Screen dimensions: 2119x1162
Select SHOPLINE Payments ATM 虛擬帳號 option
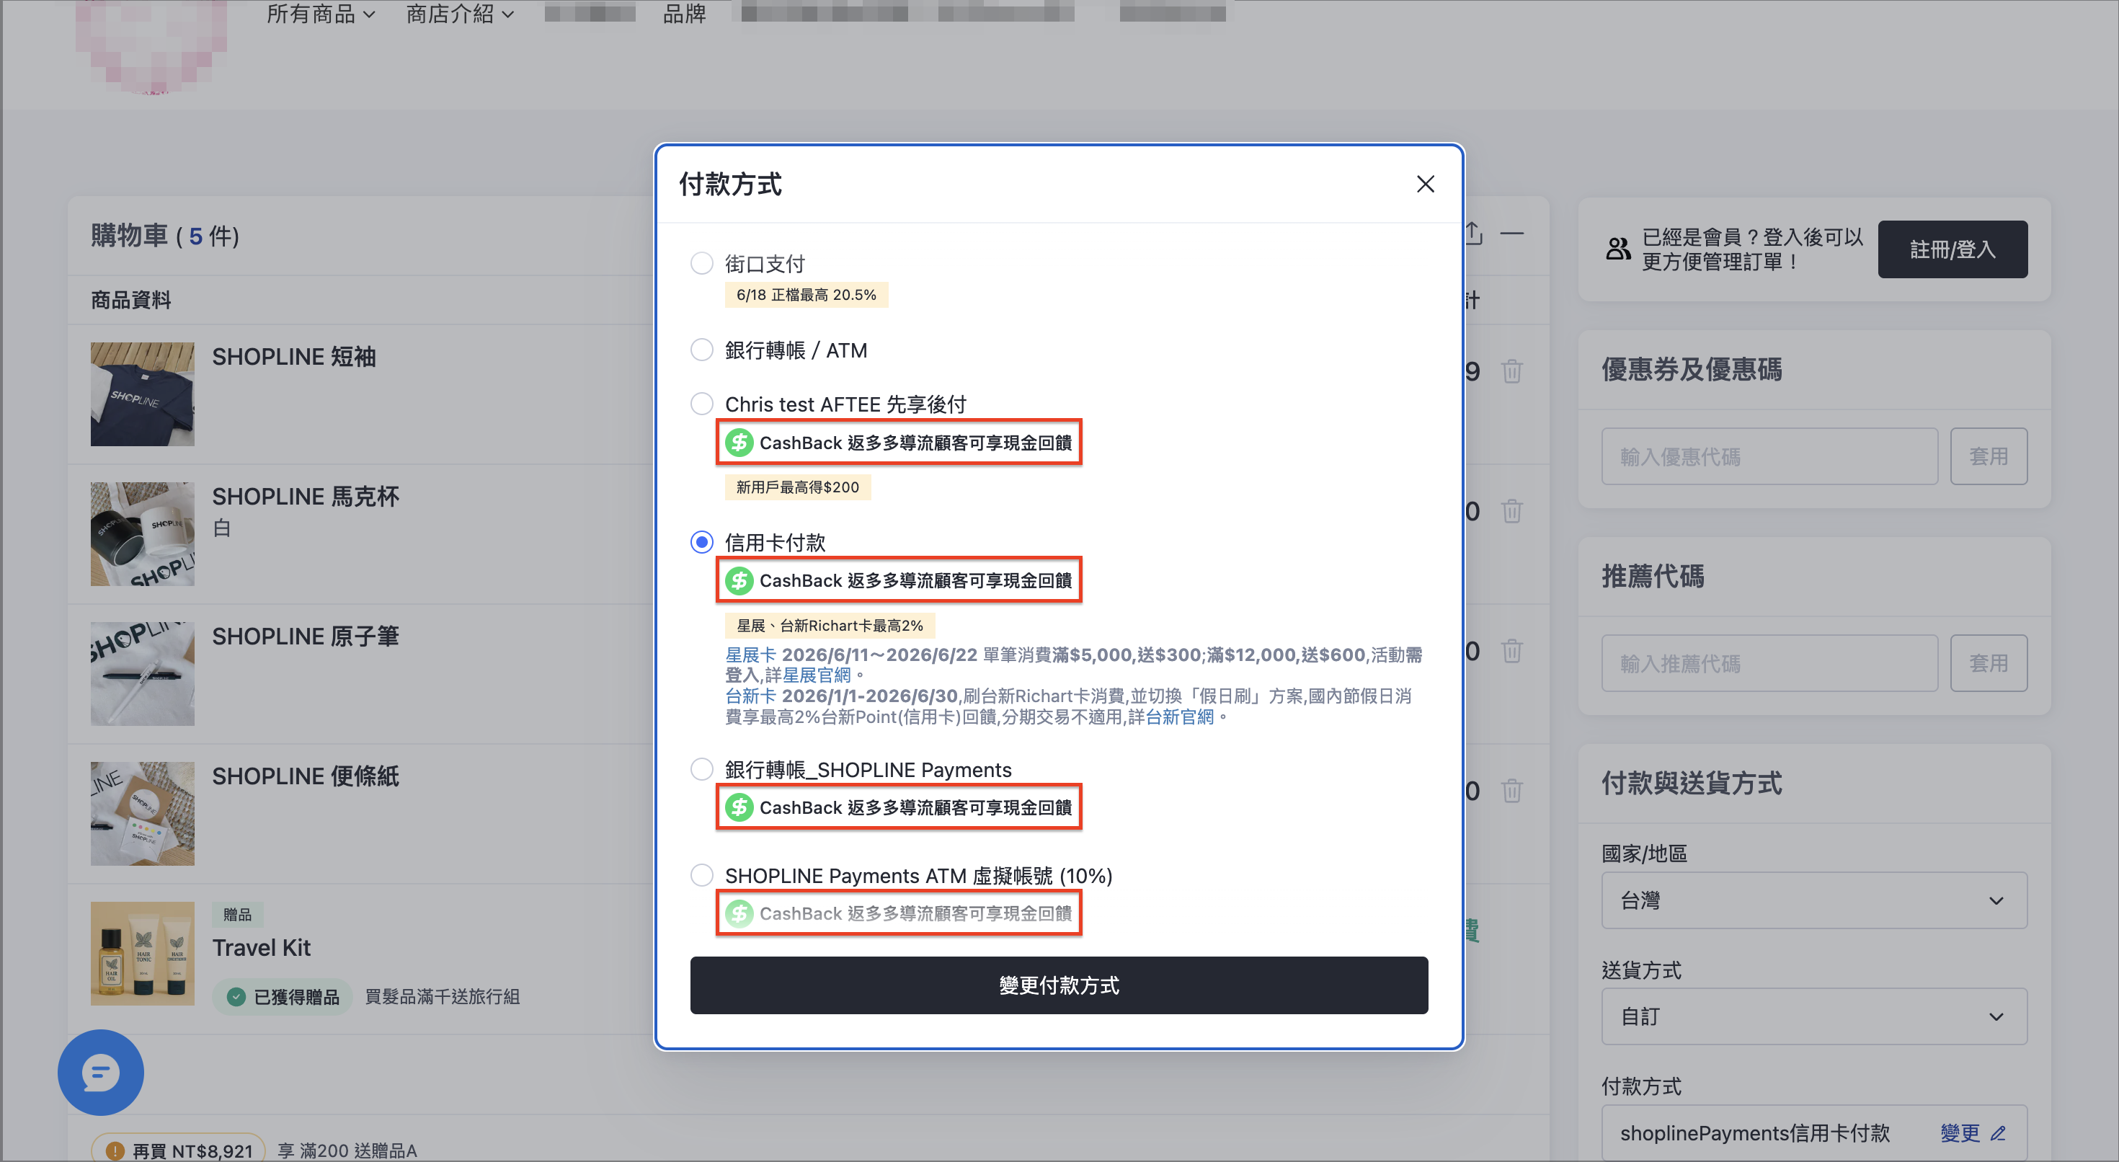[701, 875]
